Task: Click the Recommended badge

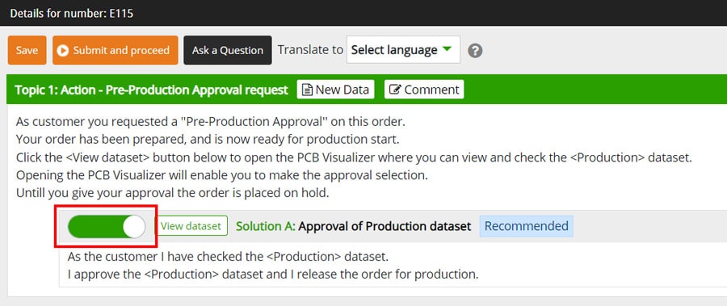Action: [526, 226]
